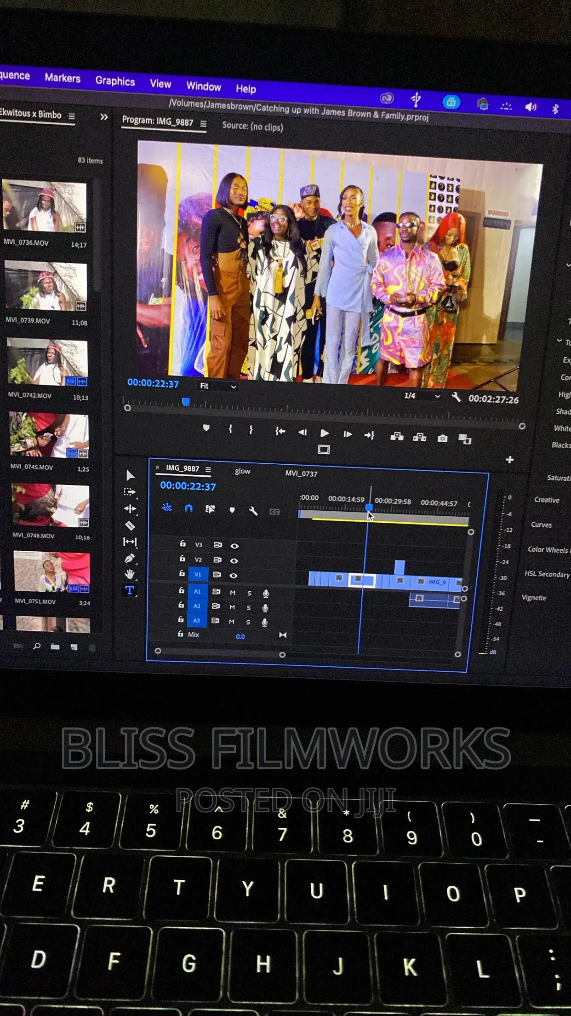The width and height of the screenshot is (571, 1016).
Task: Click Add Marker in program monitor
Action: pos(206,428)
